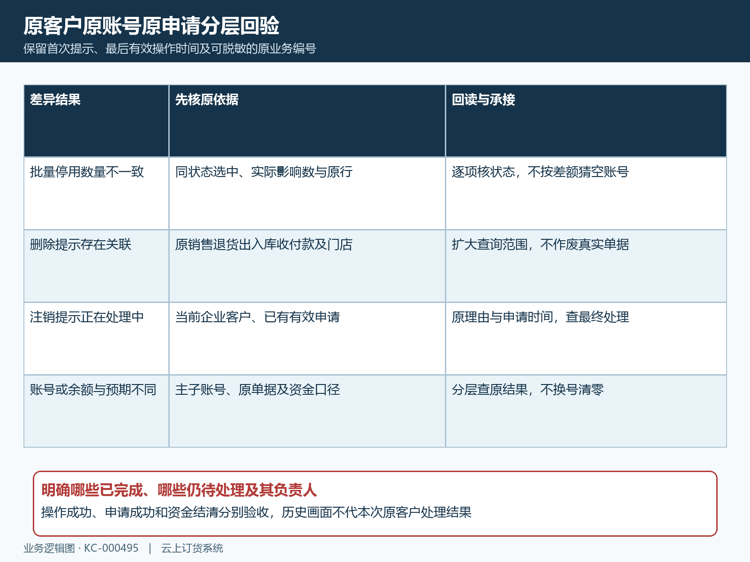This screenshot has height=562, width=750.
Task: Click the red heading 明确哪些已完成、哪些仍待处理及其负责人
Action: click(x=179, y=490)
